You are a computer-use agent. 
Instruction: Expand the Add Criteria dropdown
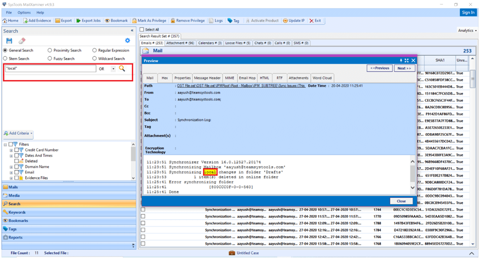coord(18,133)
